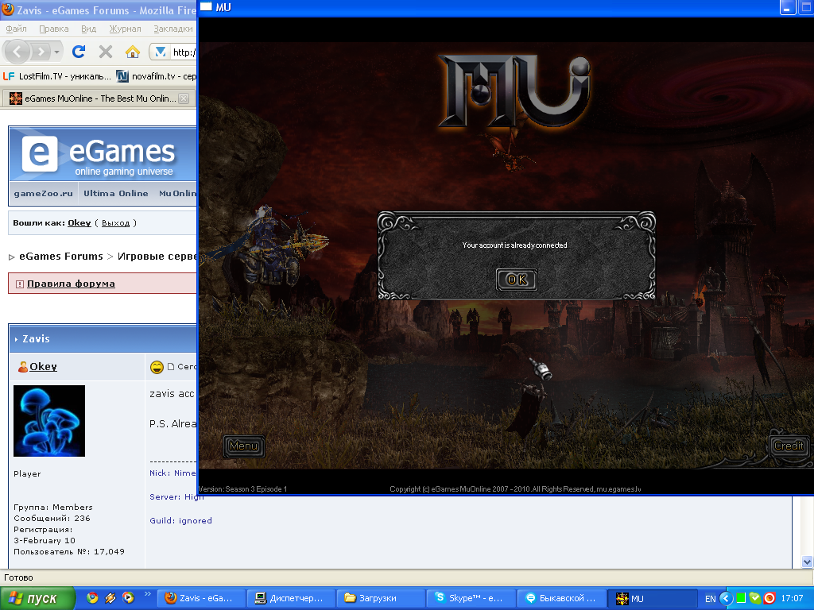Switch to Загрузки folder taskbar button
This screenshot has height=610, width=814.
pyautogui.click(x=379, y=598)
